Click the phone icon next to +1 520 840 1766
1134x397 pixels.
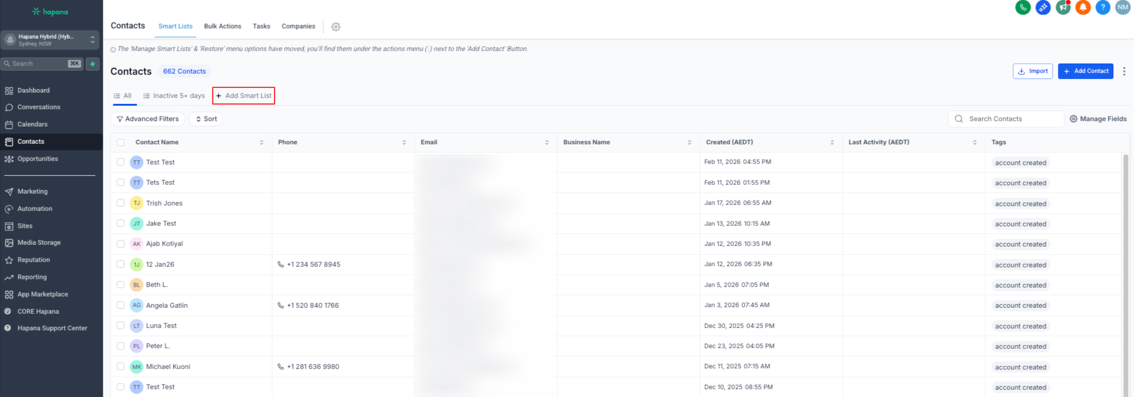pyautogui.click(x=281, y=305)
